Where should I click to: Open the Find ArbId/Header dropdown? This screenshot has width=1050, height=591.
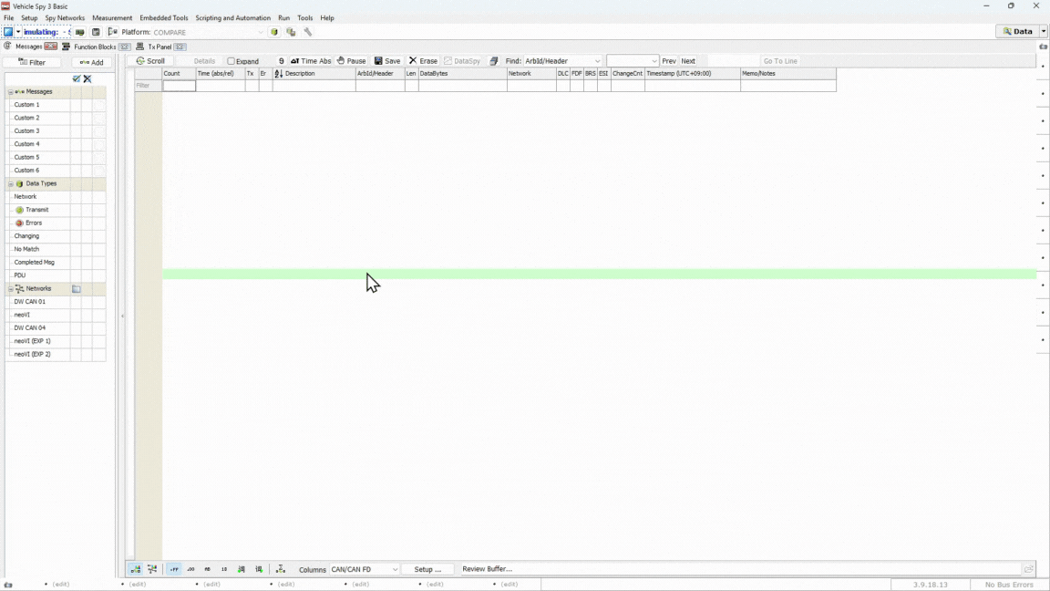pos(597,61)
